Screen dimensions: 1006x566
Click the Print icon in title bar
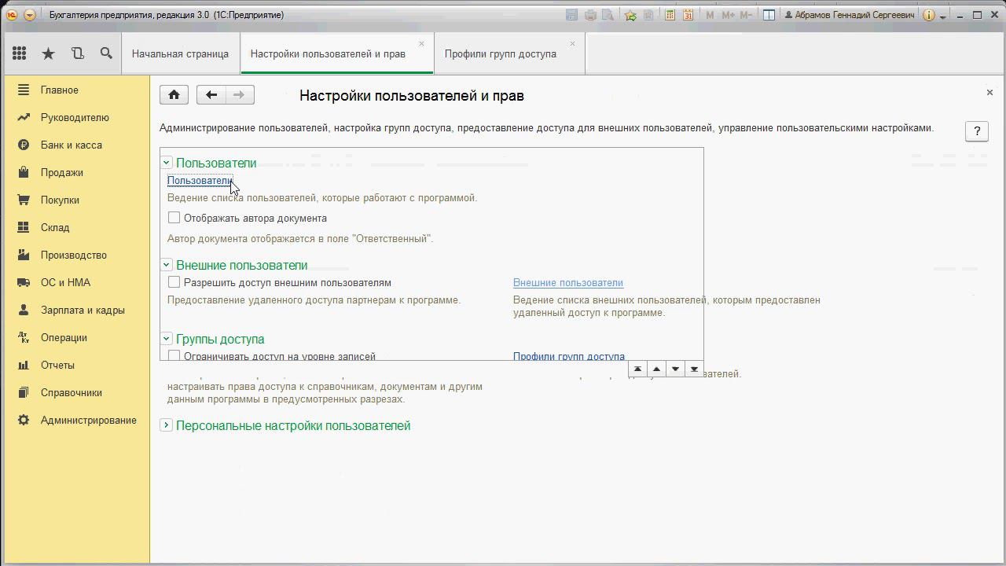(590, 15)
